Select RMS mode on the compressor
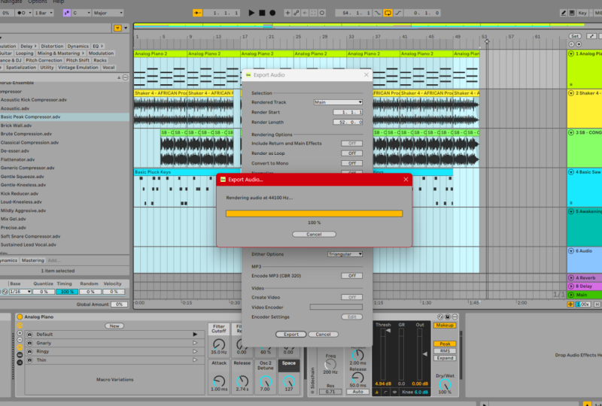Image resolution: width=602 pixels, height=406 pixels. pyautogui.click(x=445, y=351)
